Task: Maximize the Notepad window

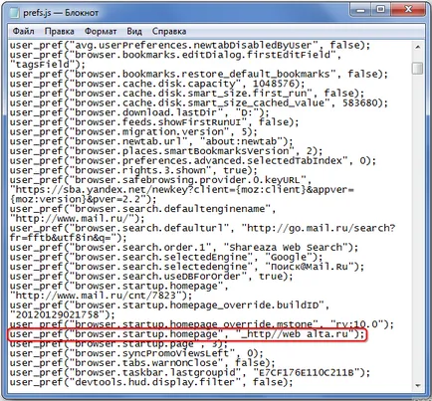Action: [x=381, y=10]
